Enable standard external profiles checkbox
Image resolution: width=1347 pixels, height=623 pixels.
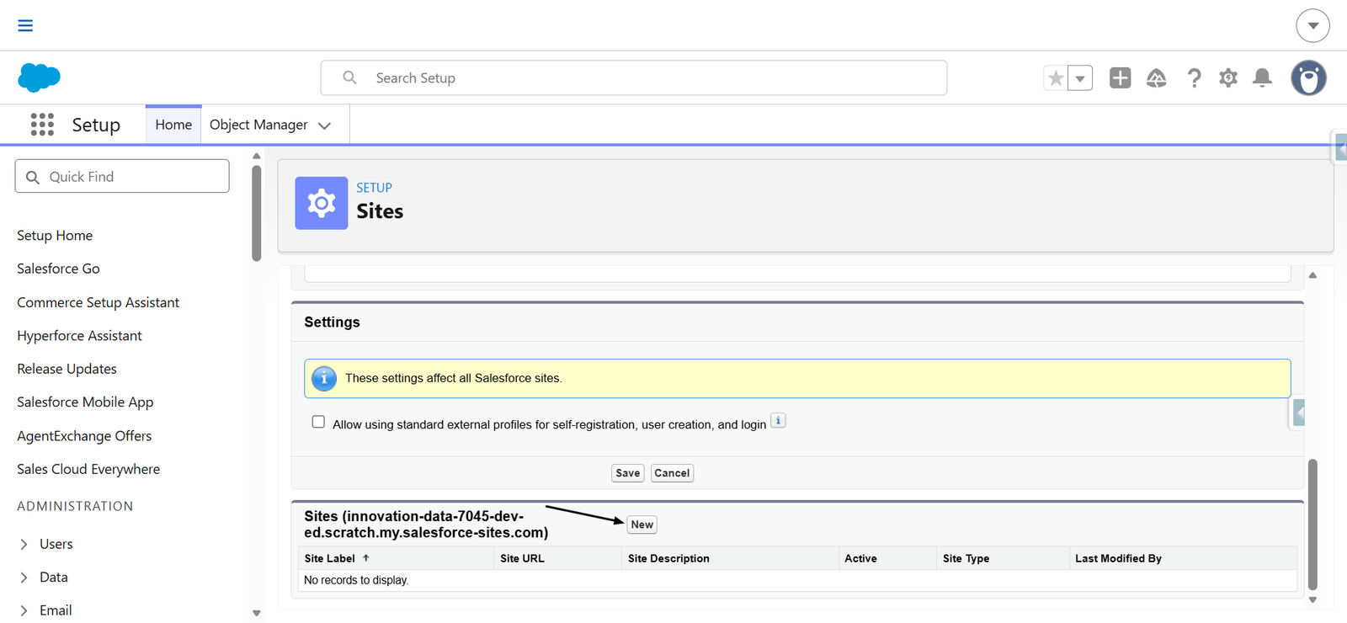[x=318, y=422]
